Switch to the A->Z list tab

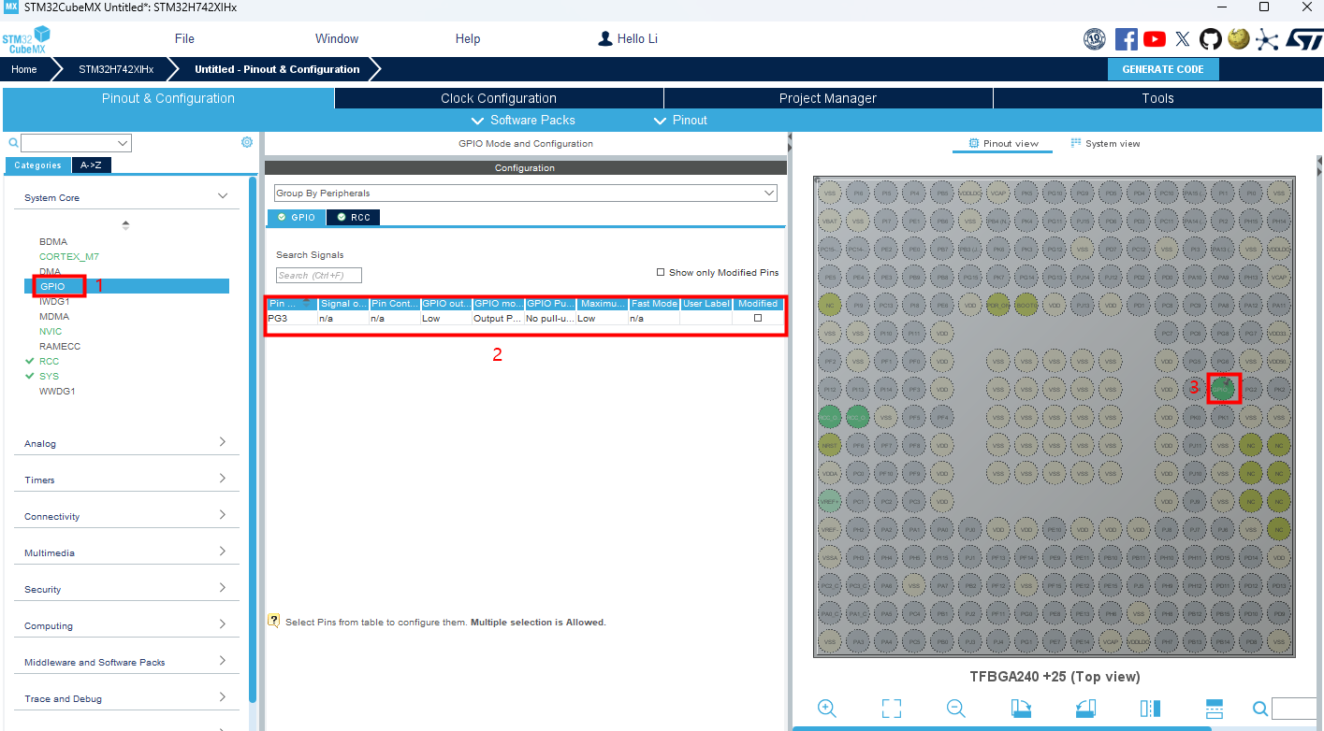point(91,165)
